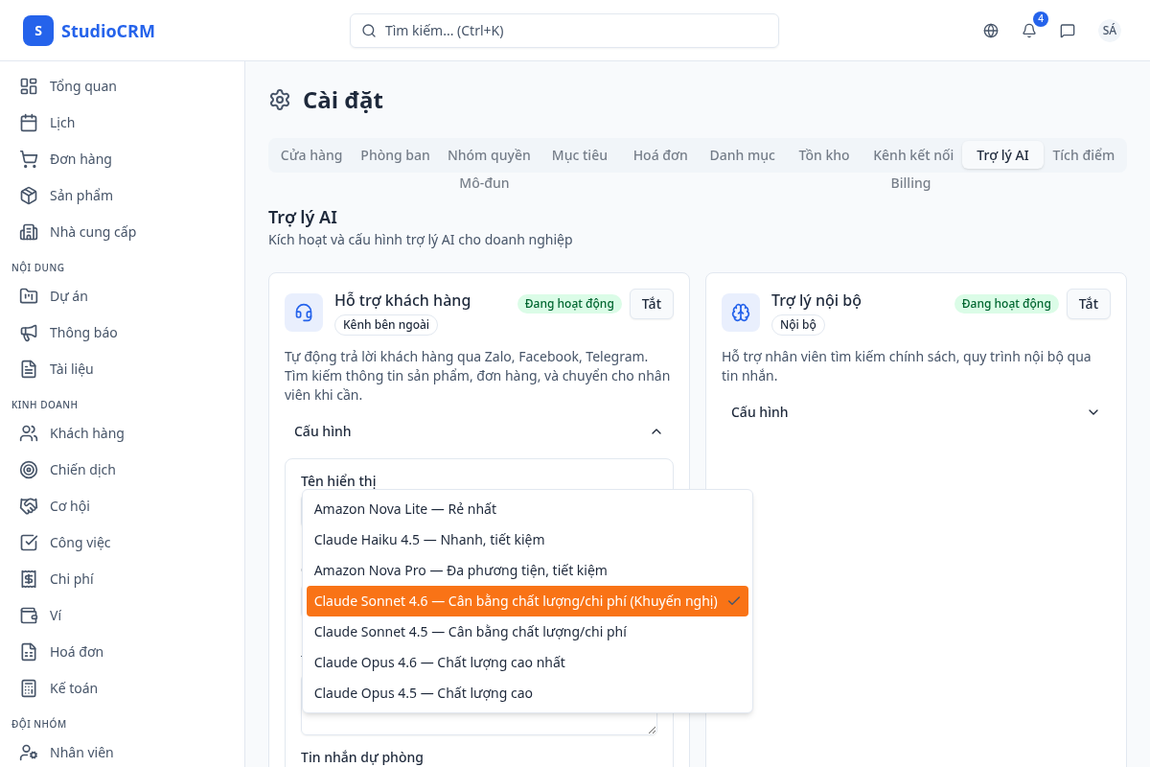Turn off Hỗ trợ khách hàng assistant

click(652, 304)
